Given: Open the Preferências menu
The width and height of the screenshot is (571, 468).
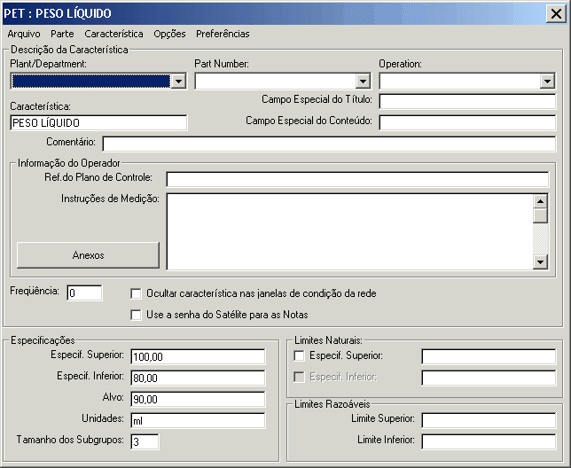Looking at the screenshot, I should coord(223,34).
